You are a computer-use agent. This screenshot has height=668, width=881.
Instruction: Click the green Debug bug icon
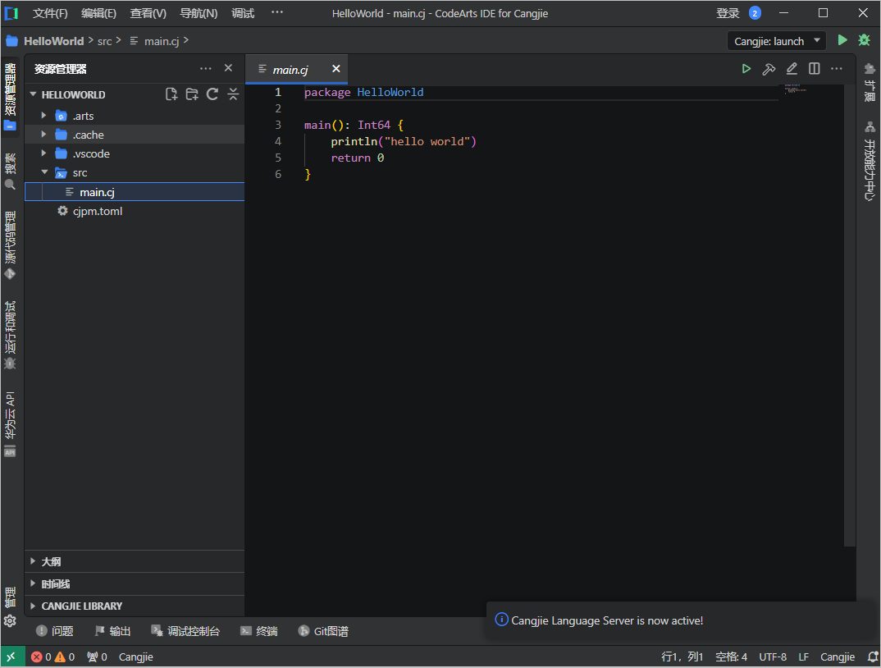click(x=864, y=40)
